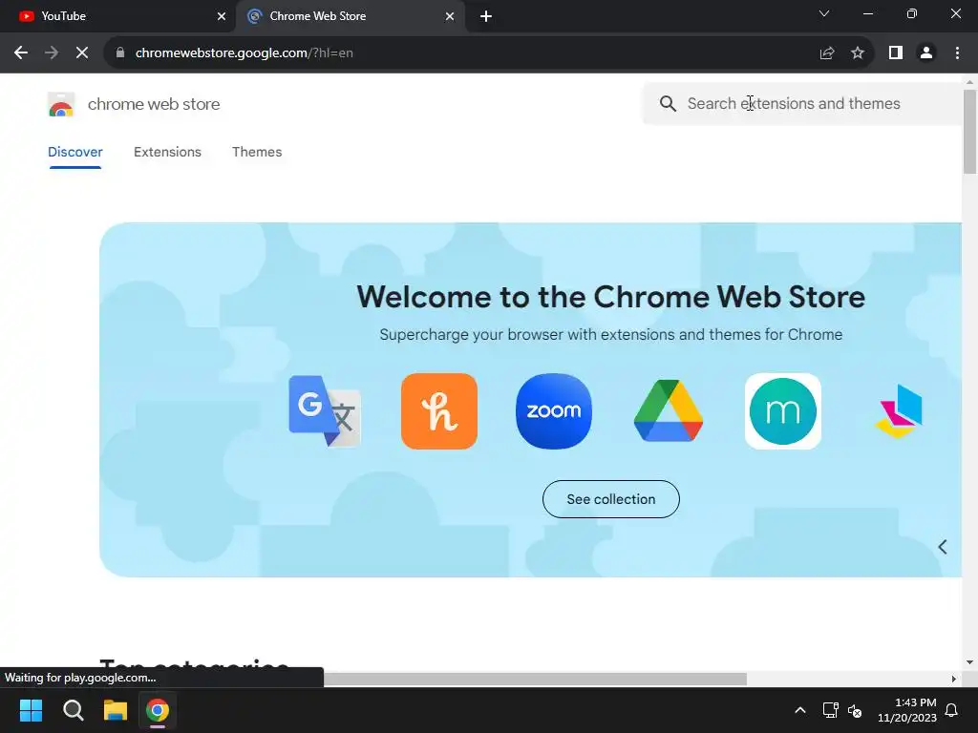Click the address bar URL
Image resolution: width=978 pixels, height=733 pixels.
[244, 53]
